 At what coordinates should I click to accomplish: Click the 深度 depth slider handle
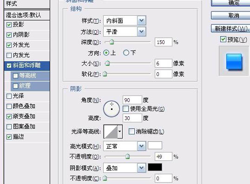[x=112, y=42]
